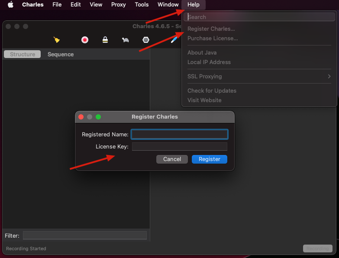Open the File menu

point(57,4)
